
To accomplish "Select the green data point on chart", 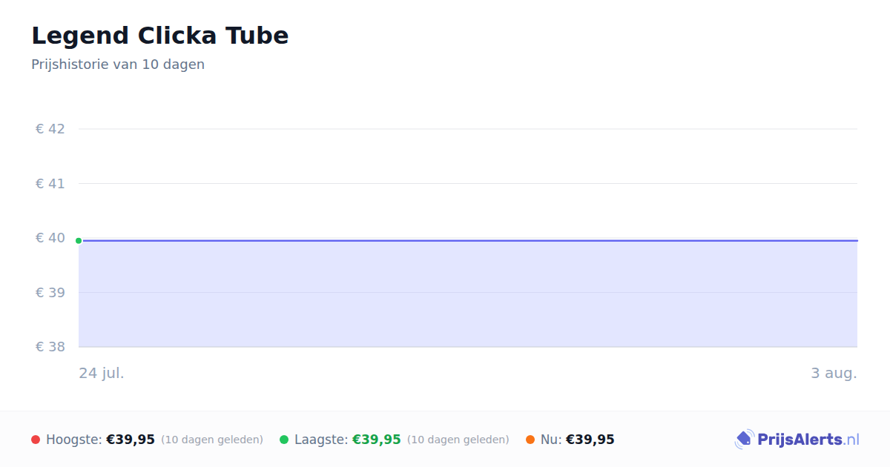I will (x=79, y=241).
